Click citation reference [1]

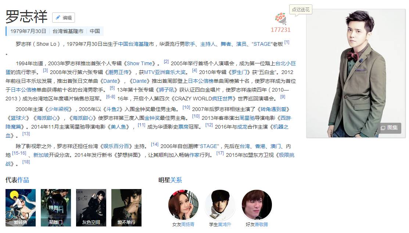pos(287,42)
